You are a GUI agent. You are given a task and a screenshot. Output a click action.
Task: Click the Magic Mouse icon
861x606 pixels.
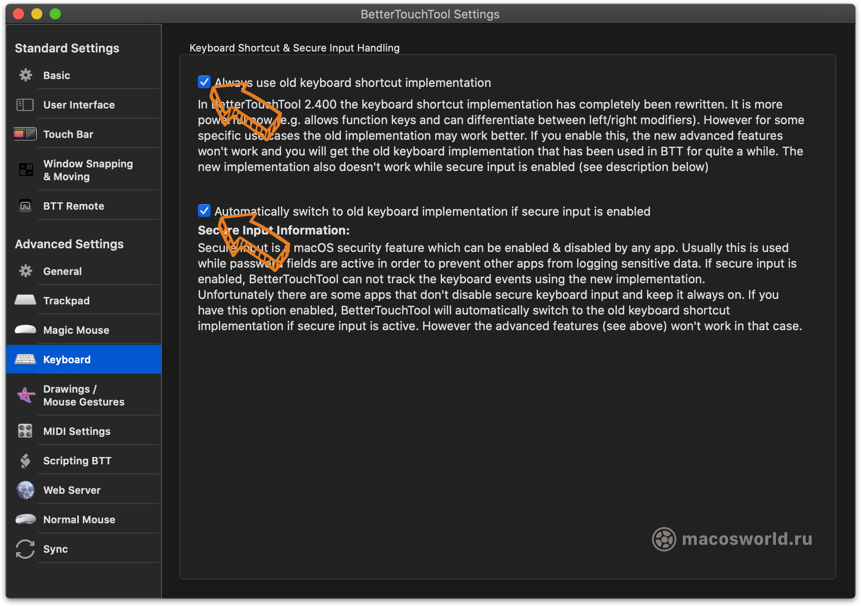coord(25,330)
